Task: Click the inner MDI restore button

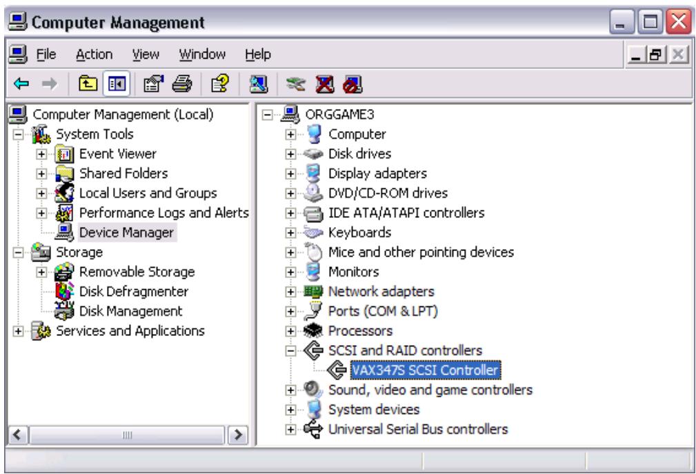Action: [655, 55]
